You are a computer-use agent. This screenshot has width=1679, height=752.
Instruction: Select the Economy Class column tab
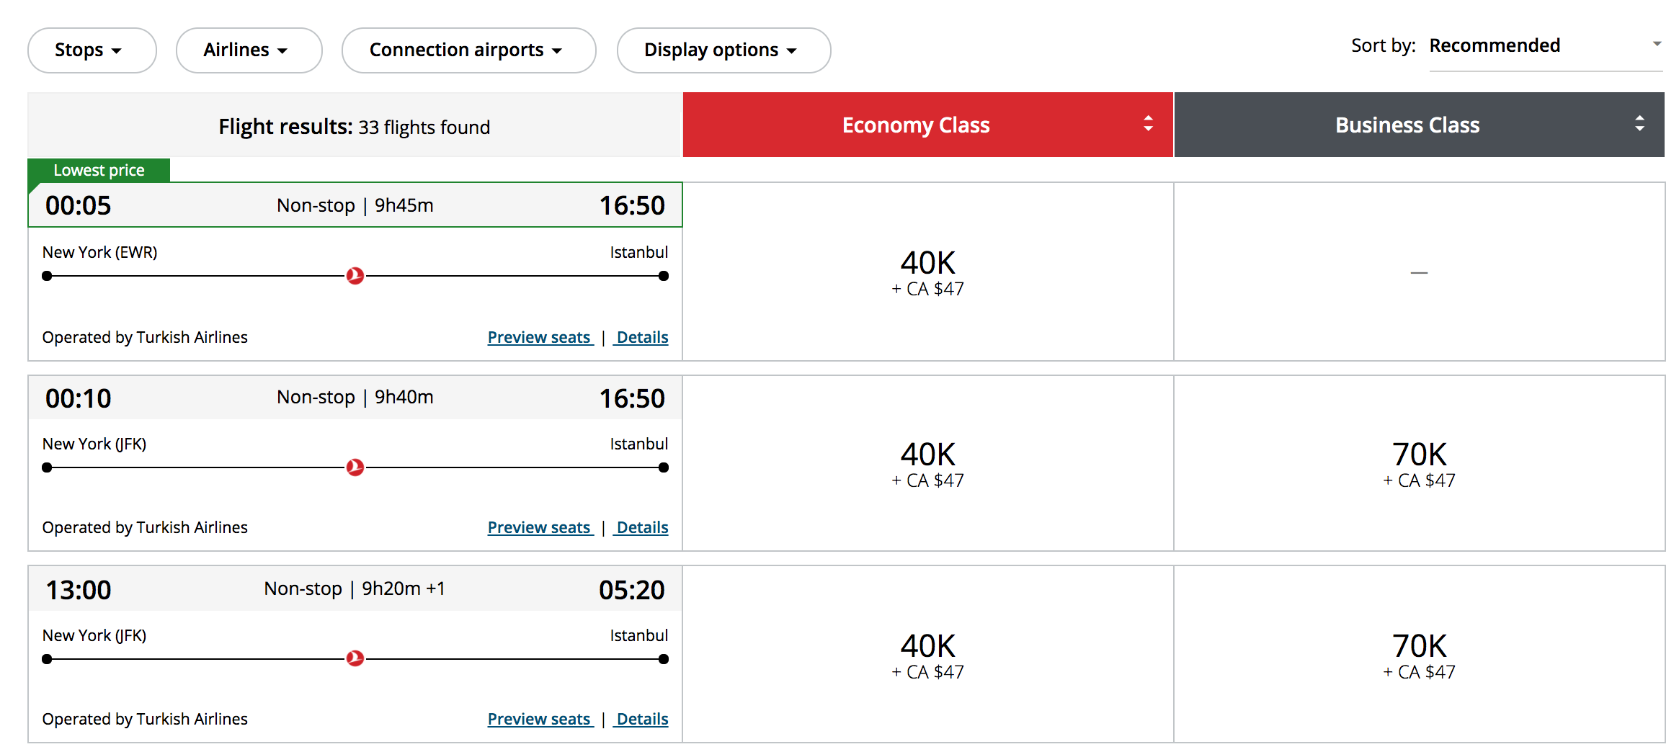916,125
